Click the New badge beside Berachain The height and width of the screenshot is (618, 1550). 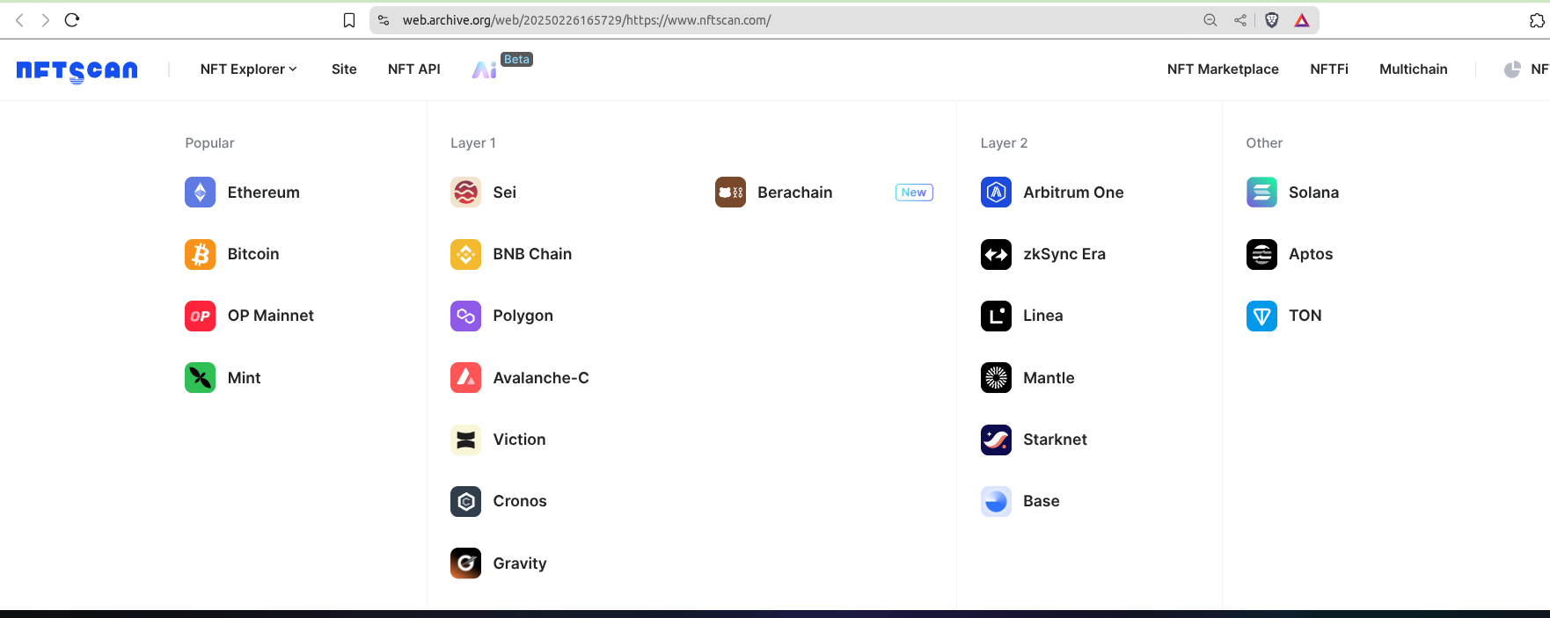[914, 193]
